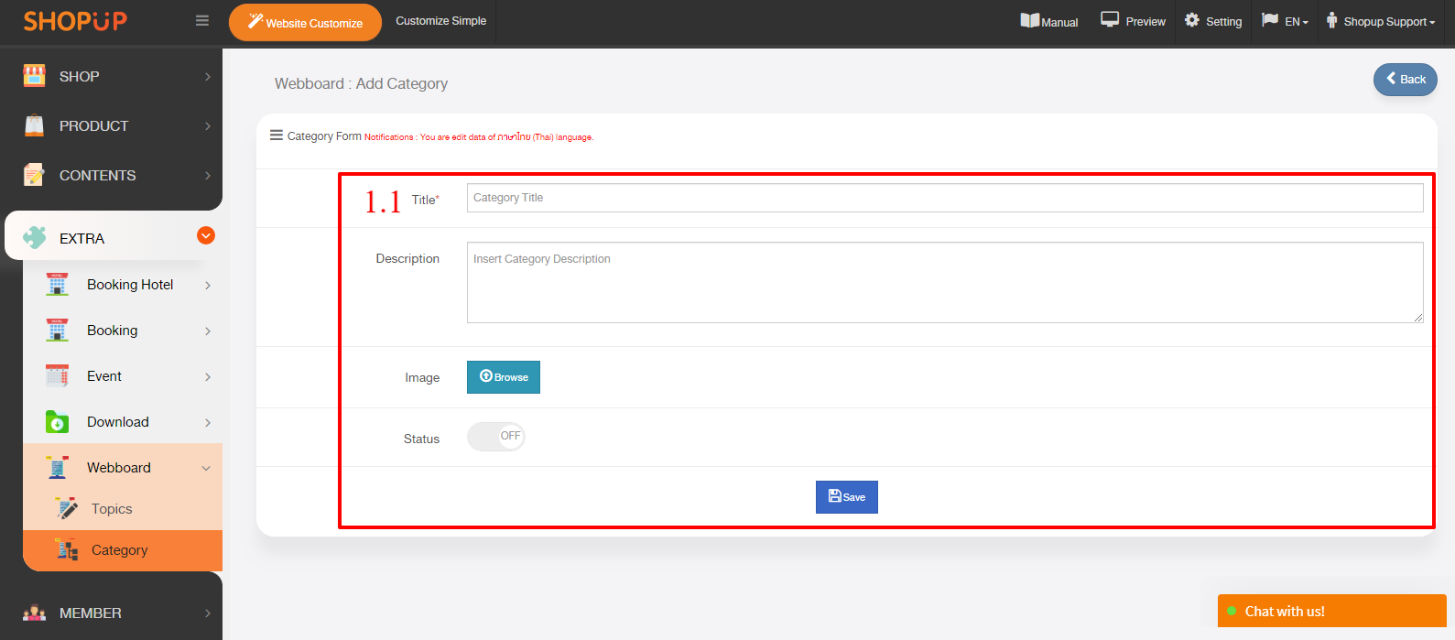Open Booking Hotel menu item
Image resolution: width=1455 pixels, height=640 pixels.
[123, 285]
